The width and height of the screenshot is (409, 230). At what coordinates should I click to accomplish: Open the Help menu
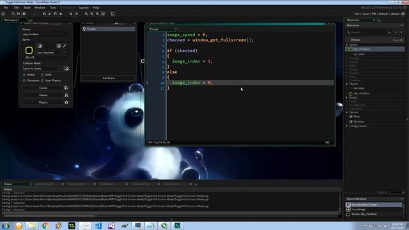96,8
